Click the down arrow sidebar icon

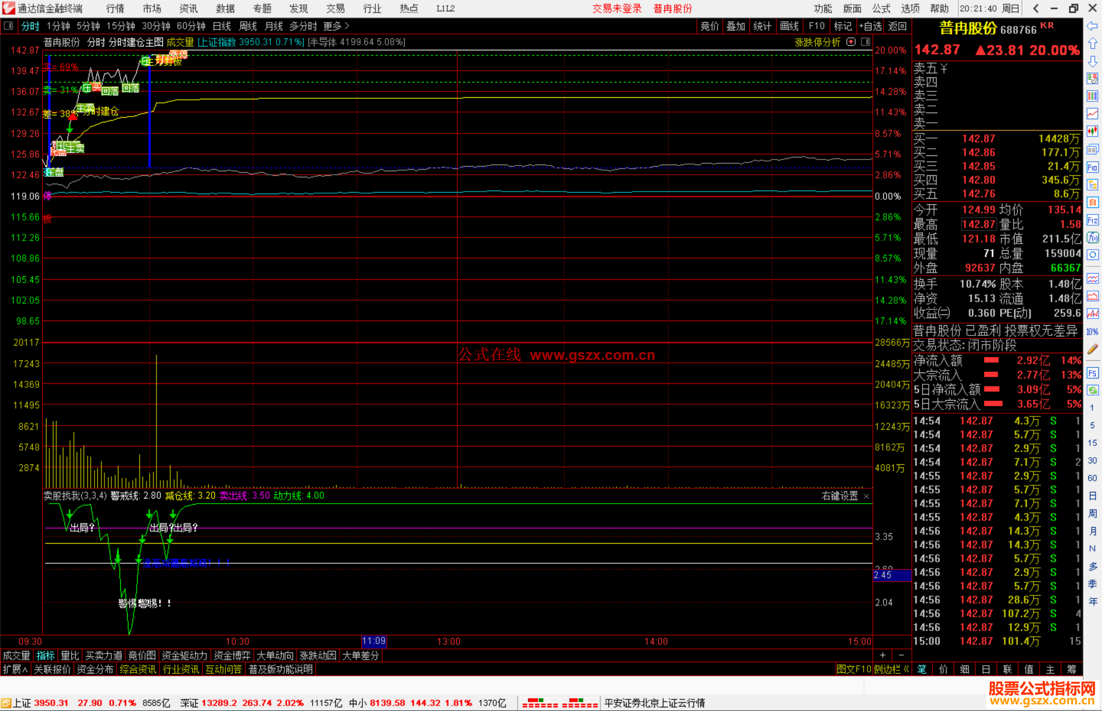[1092, 61]
